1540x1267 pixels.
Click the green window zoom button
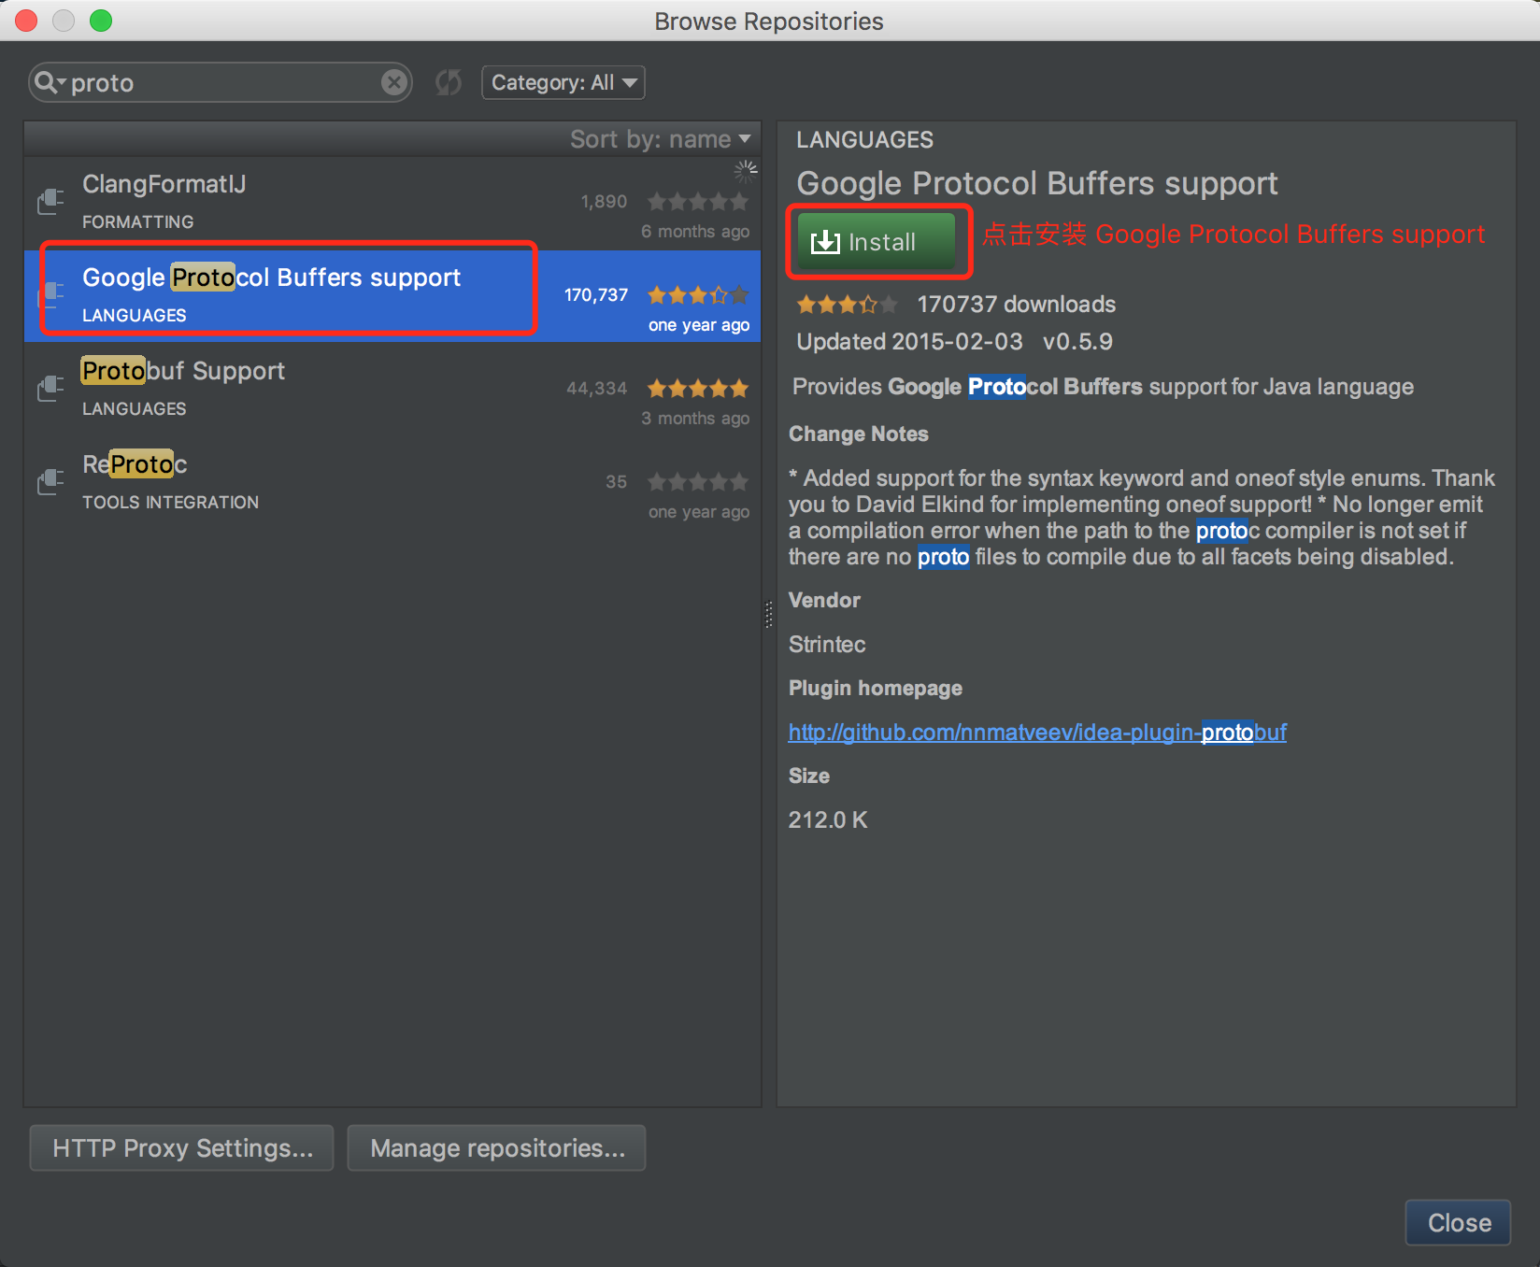(101, 21)
